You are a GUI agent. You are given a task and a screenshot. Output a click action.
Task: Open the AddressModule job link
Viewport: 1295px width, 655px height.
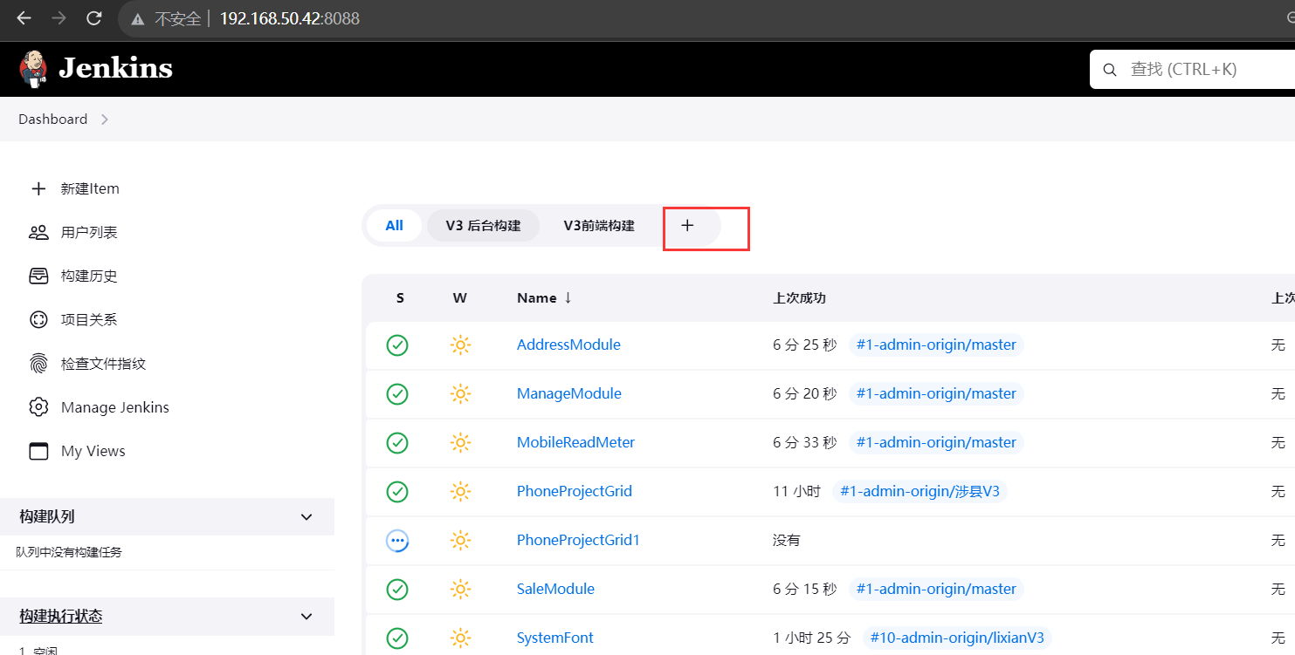point(568,345)
